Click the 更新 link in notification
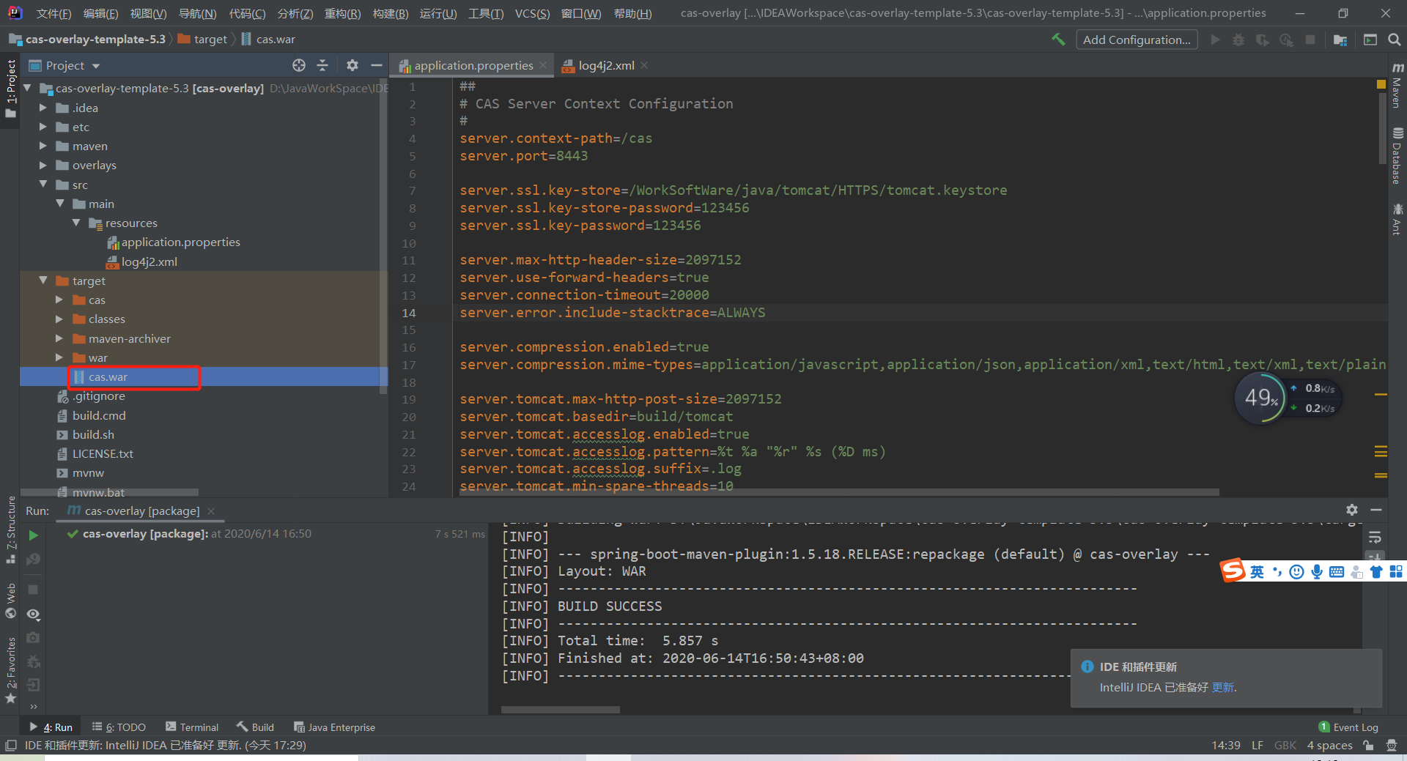 [x=1223, y=687]
